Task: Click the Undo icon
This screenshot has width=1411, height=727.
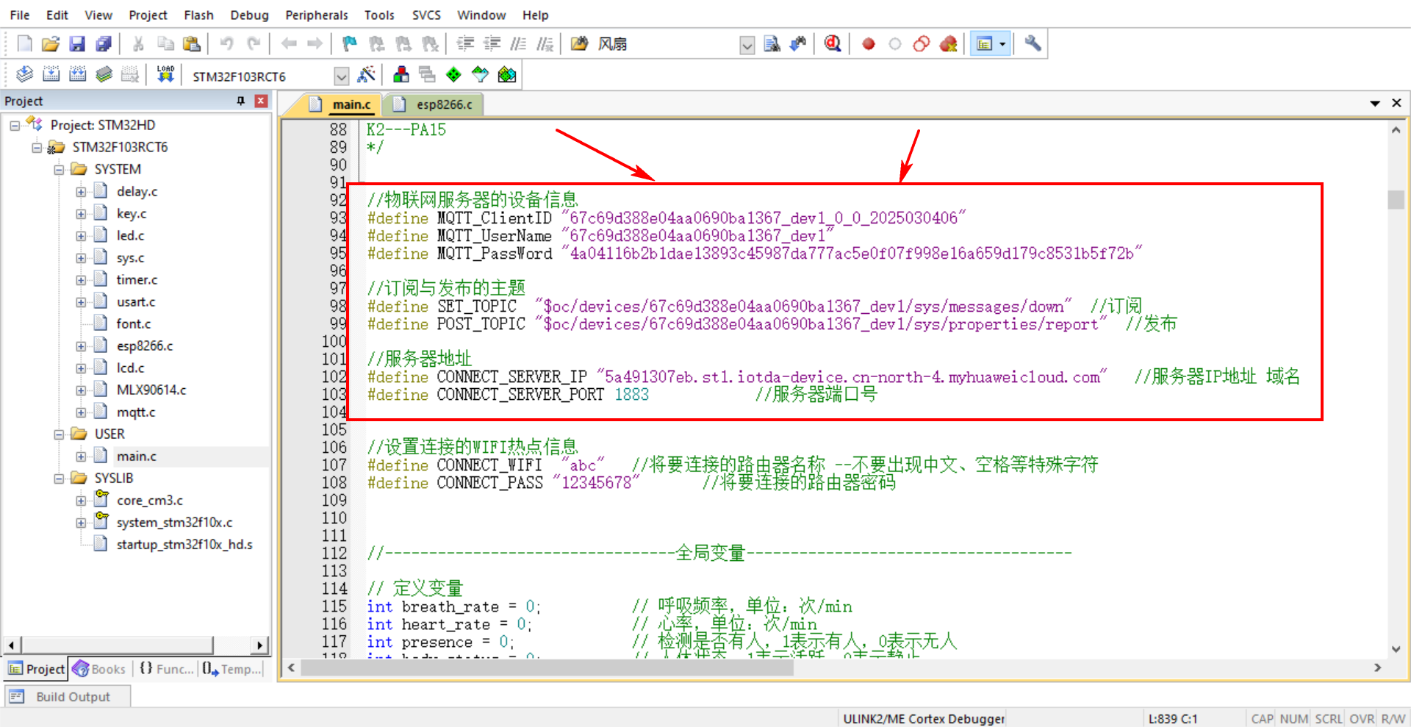Action: pyautogui.click(x=226, y=44)
